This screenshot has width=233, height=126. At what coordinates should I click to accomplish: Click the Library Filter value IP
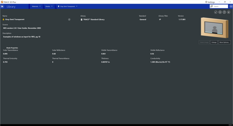point(160,20)
